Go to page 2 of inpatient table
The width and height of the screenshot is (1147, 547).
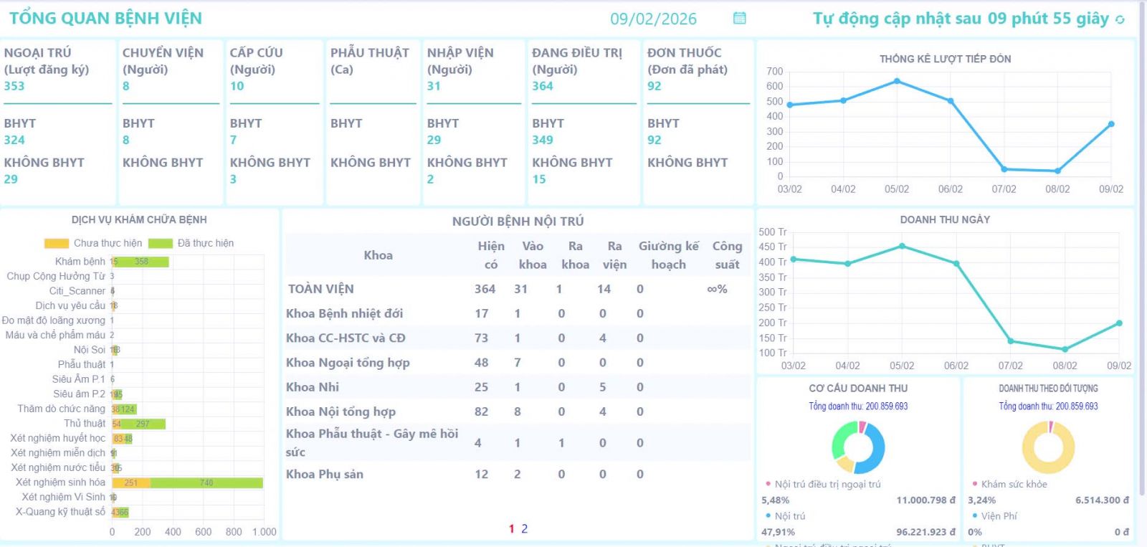tap(524, 528)
